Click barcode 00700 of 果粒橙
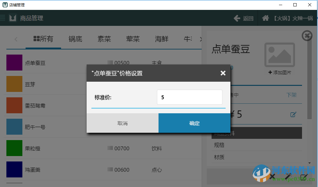 [119, 148]
